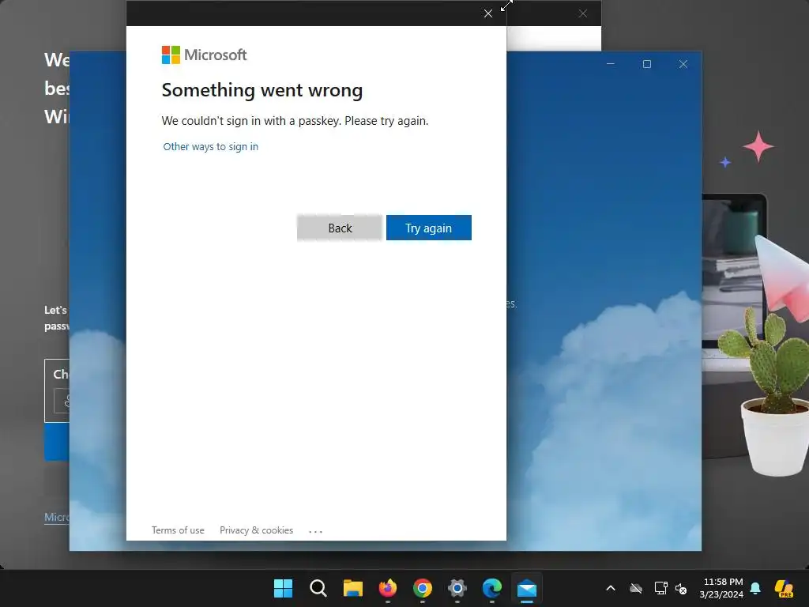Open network status tray icon

click(x=661, y=588)
